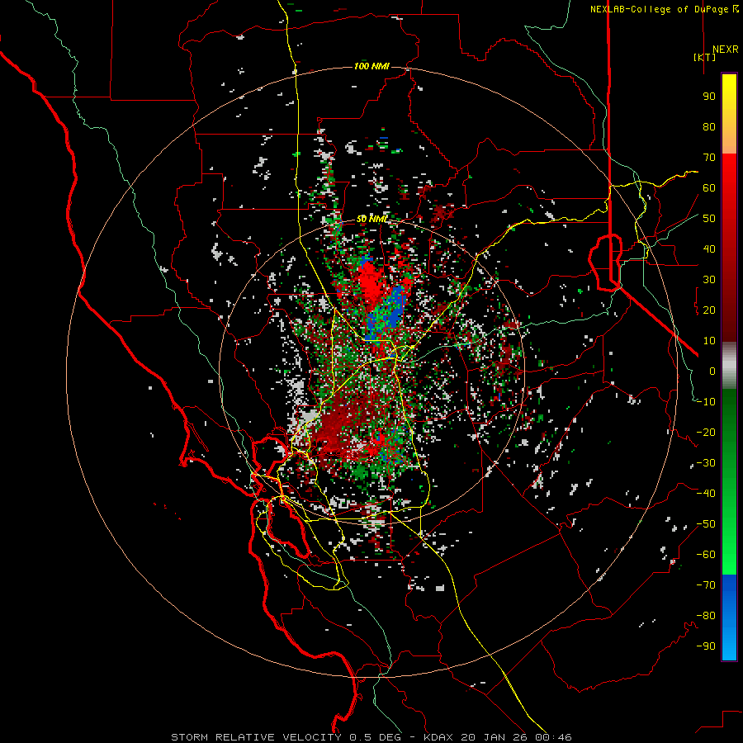743x743 pixels.
Task: Click the 0.5 DEG elevation text in the footer
Action: click(375, 737)
